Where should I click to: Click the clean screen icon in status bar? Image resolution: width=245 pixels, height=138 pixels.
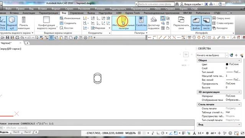pos(242,133)
